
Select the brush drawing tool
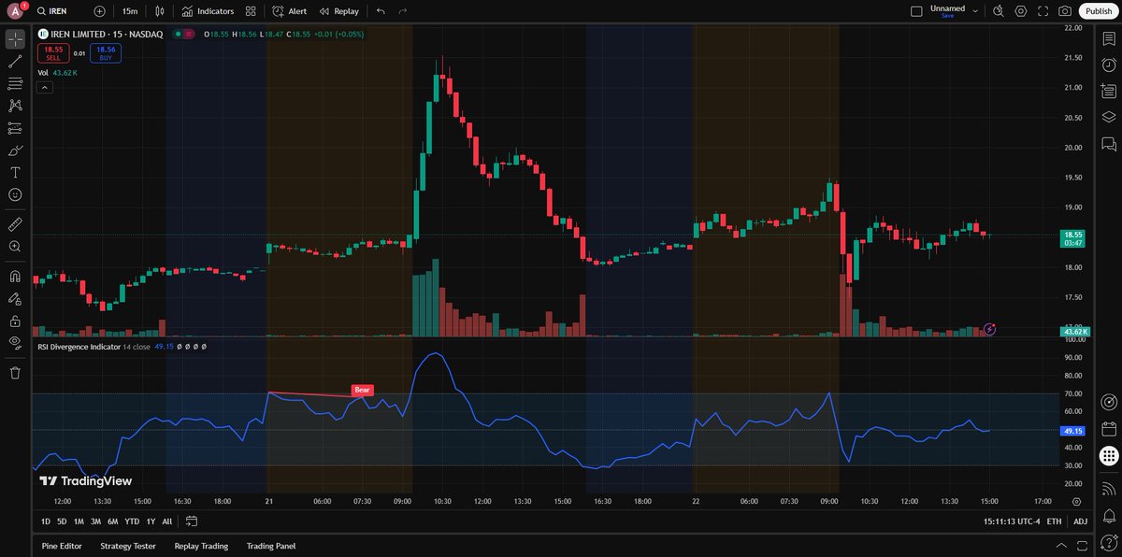click(15, 150)
